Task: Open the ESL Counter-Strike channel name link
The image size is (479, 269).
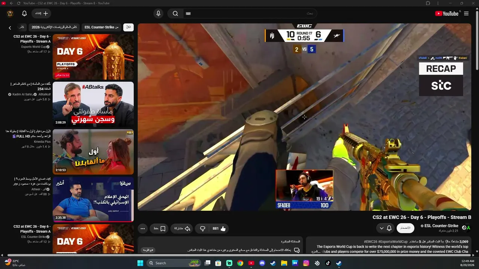Action: [441, 226]
